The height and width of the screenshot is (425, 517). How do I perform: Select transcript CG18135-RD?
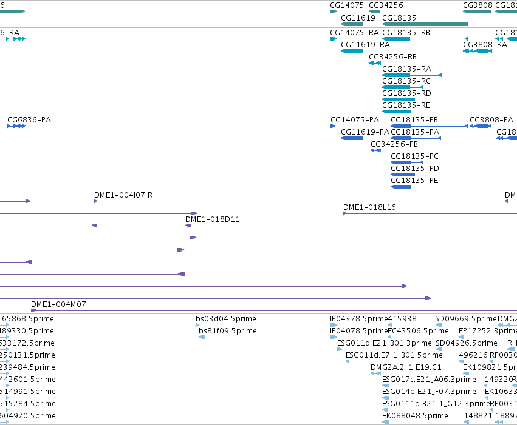[399, 99]
